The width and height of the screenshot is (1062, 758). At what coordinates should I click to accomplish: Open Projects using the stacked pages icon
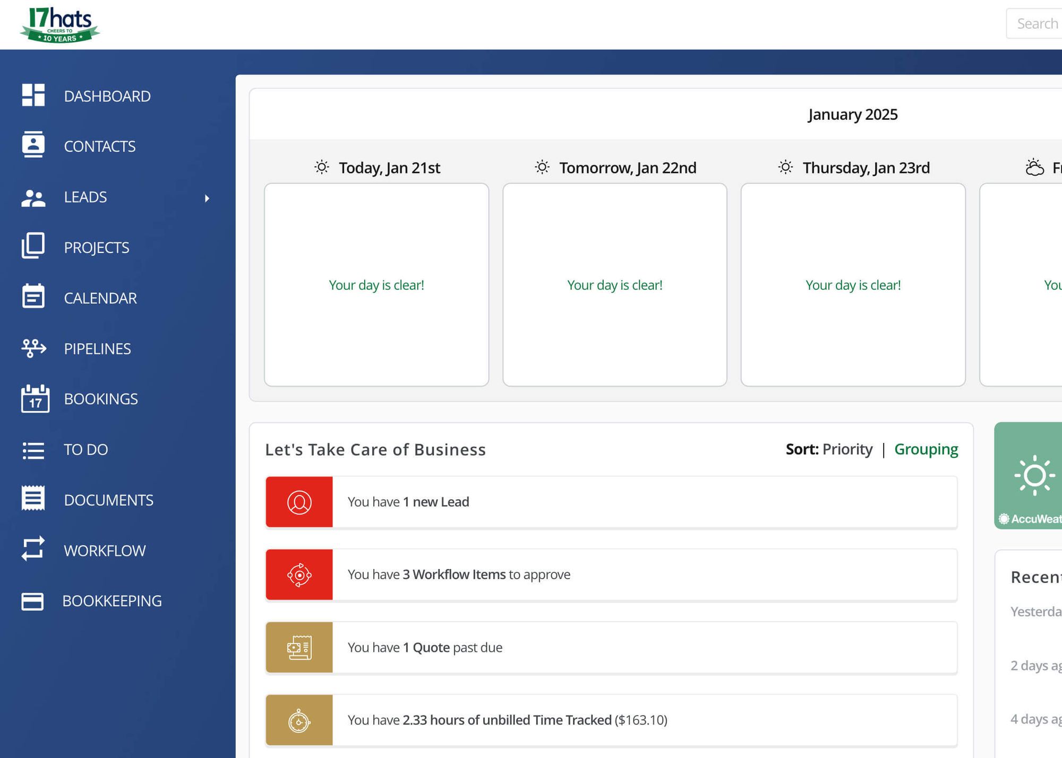(x=33, y=247)
